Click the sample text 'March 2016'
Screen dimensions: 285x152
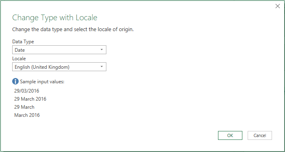(27, 115)
